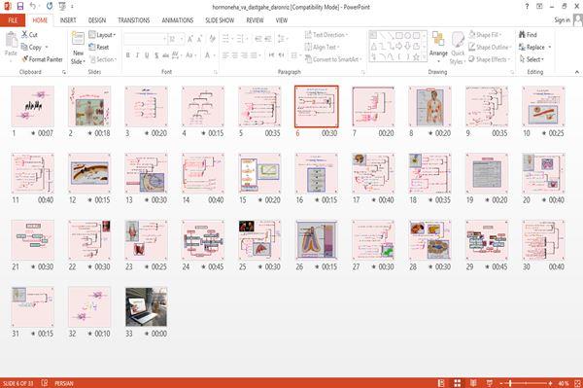
Task: Align text left in Paragraph group
Action: click(225, 55)
